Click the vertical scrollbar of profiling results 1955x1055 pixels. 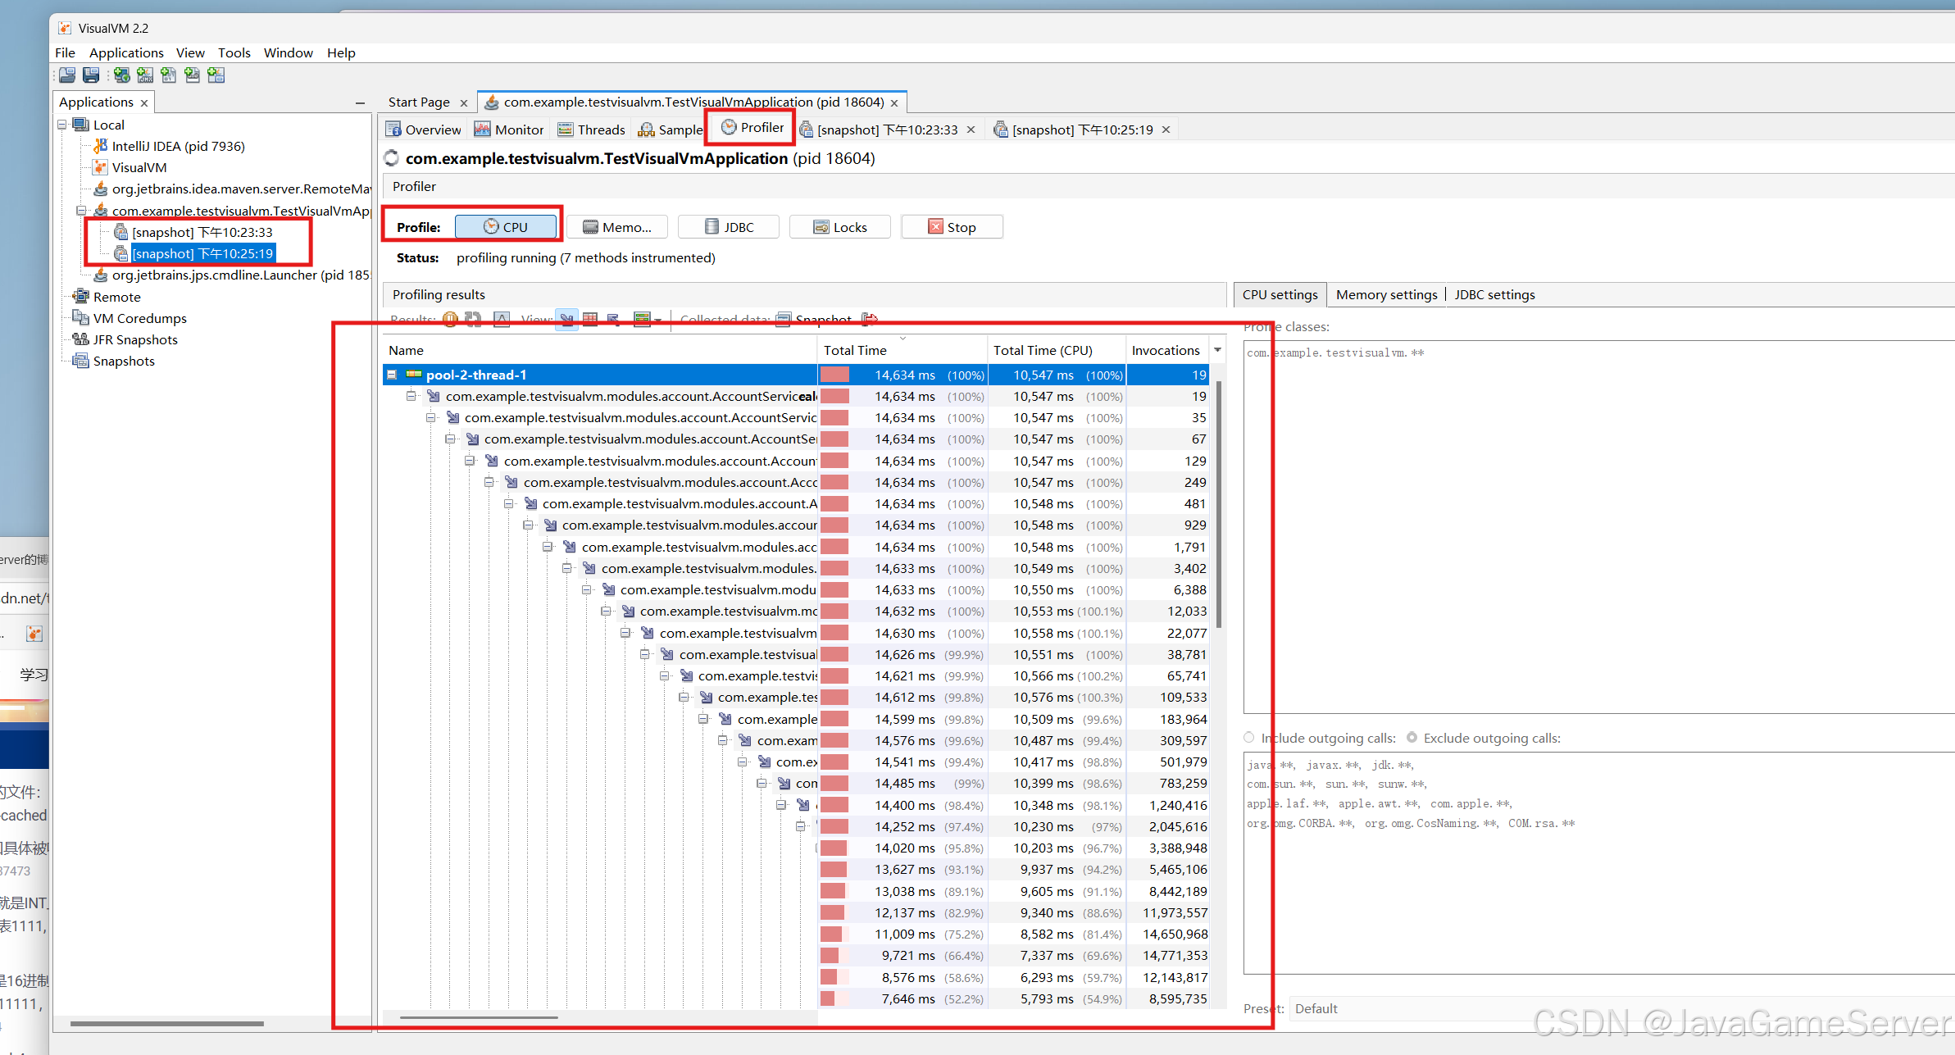(1219, 505)
